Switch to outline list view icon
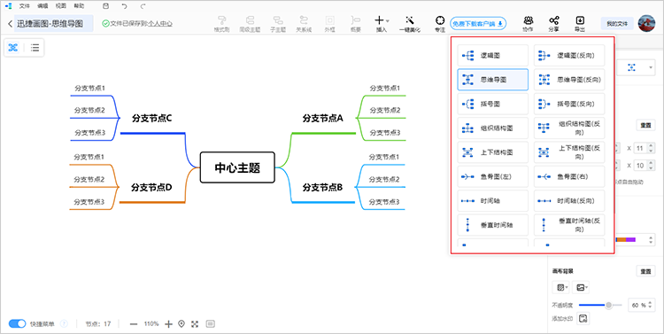 click(35, 48)
